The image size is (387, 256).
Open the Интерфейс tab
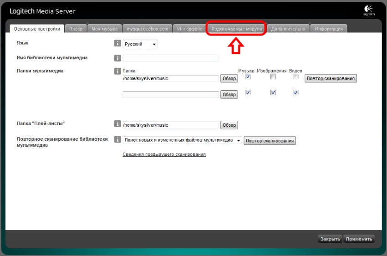click(x=189, y=29)
